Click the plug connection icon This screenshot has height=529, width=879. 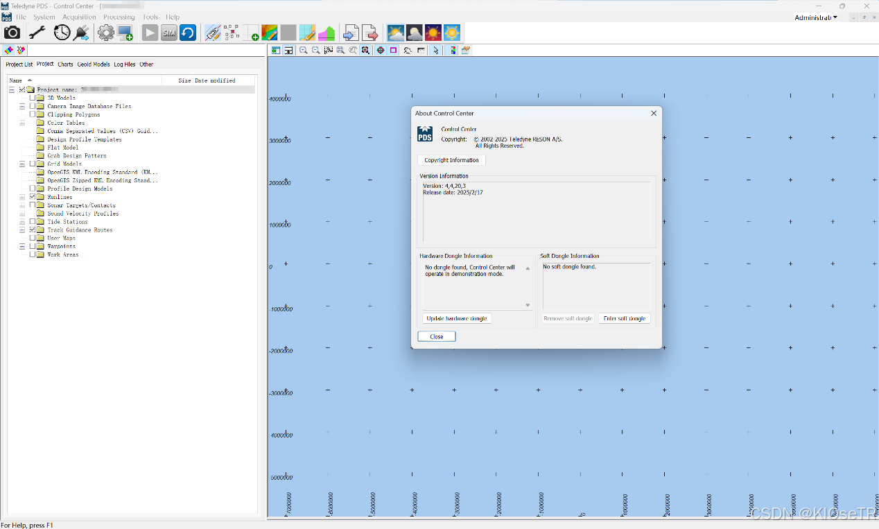pyautogui.click(x=82, y=33)
